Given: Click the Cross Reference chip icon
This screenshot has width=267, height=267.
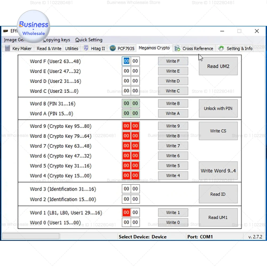Looking at the screenshot, I should click(x=177, y=48).
